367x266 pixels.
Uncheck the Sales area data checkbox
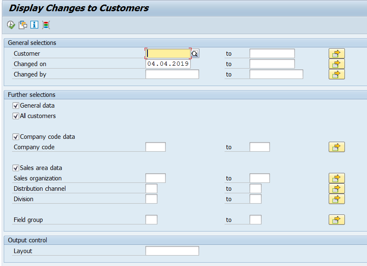pos(16,168)
